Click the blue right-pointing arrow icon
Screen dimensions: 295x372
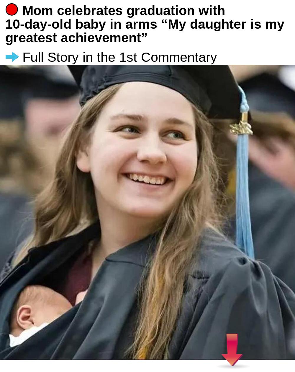coord(12,56)
